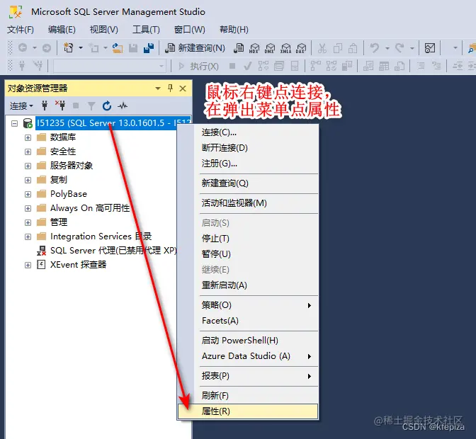The height and width of the screenshot is (439, 476).
Task: Choose 新建查询(Q) in context menu
Action: (x=248, y=183)
